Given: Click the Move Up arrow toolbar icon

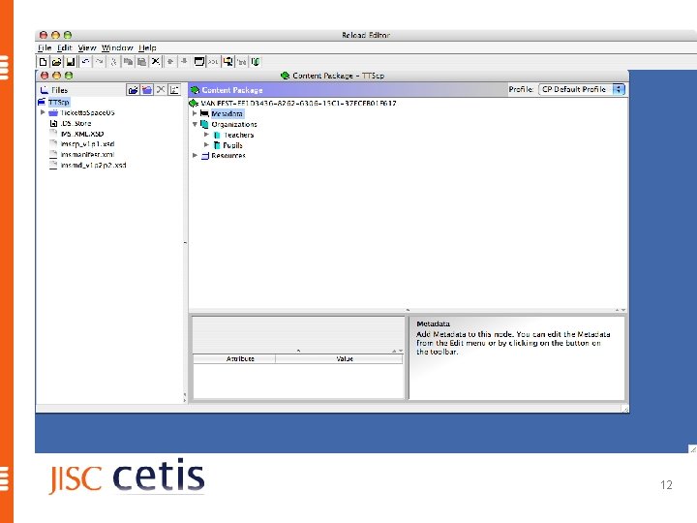Looking at the screenshot, I should coord(170,62).
